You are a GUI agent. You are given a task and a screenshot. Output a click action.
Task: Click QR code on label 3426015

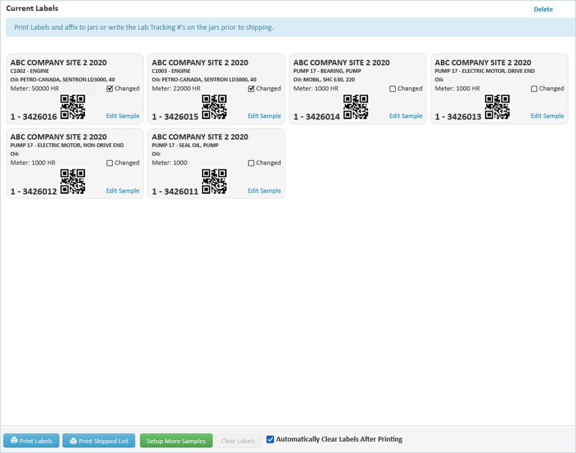(214, 107)
